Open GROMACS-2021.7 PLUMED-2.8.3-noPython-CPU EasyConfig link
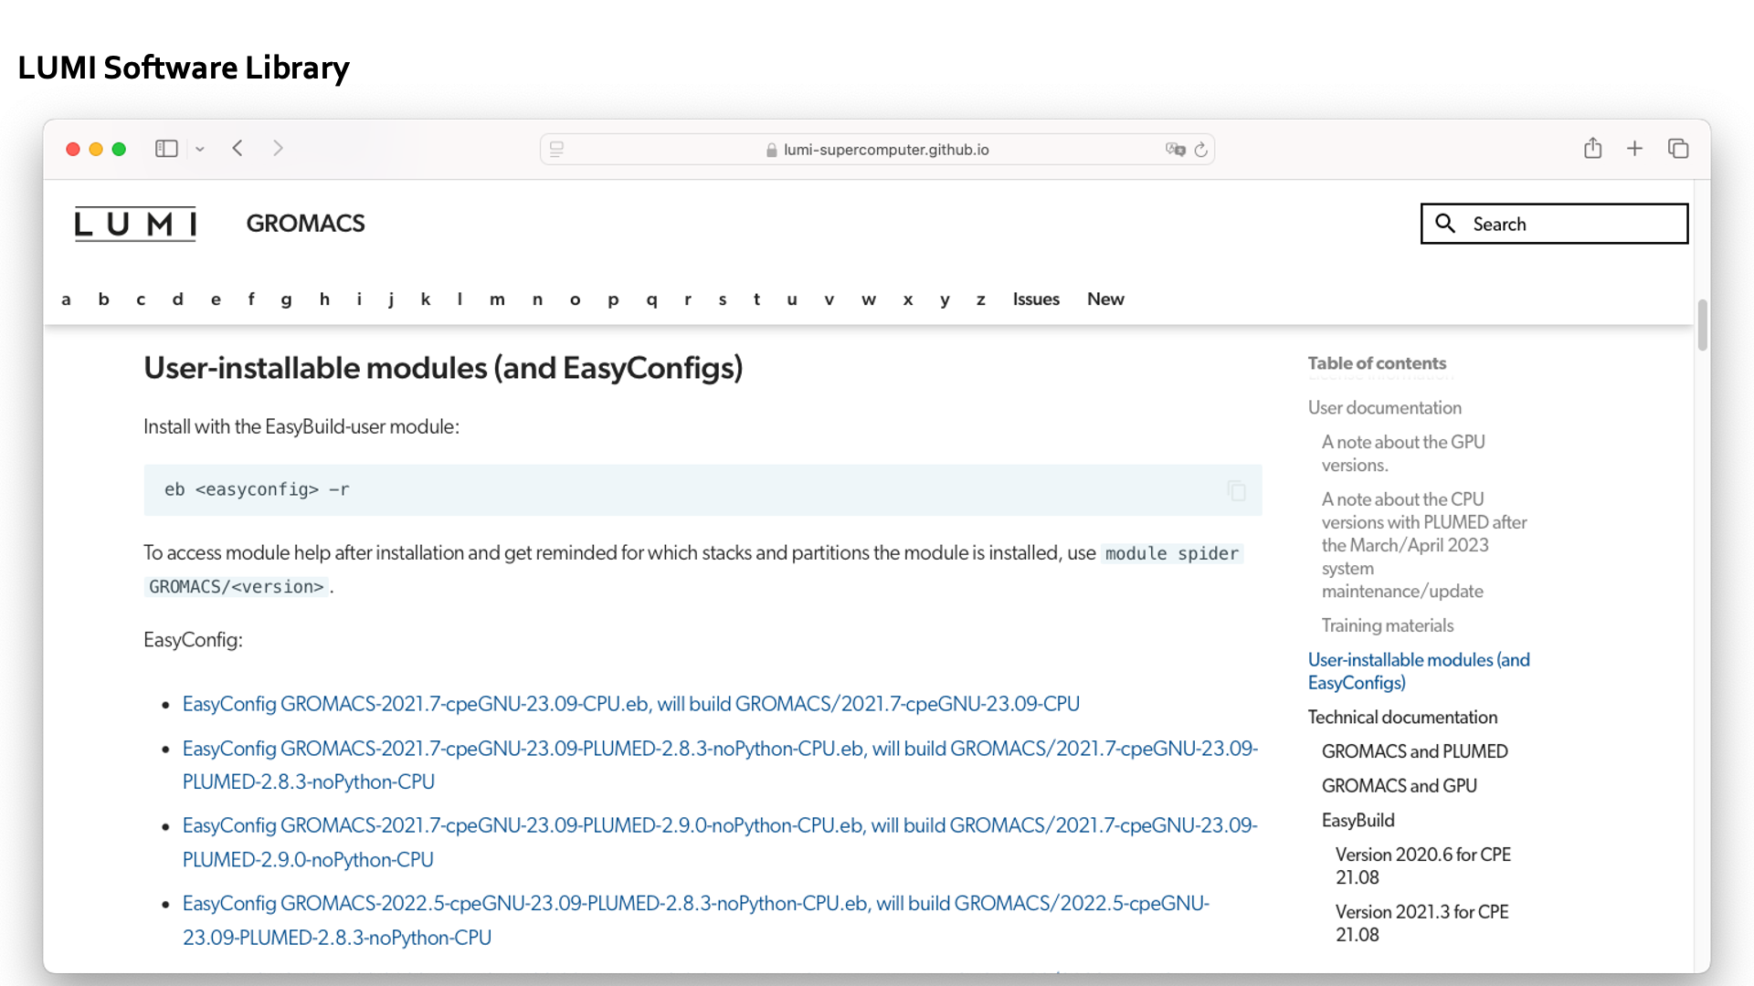 coord(720,765)
